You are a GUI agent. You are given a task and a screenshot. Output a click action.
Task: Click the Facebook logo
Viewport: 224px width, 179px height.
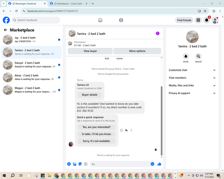6,20
